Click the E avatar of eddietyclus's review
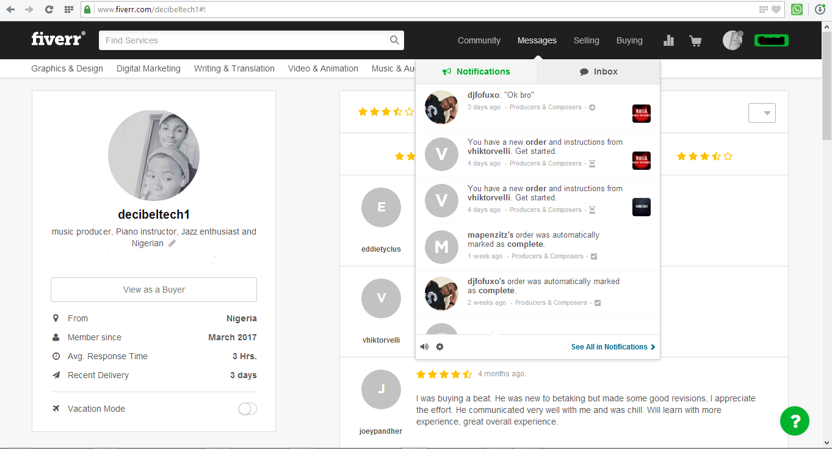Screen dimensions: 832x449 [382, 207]
